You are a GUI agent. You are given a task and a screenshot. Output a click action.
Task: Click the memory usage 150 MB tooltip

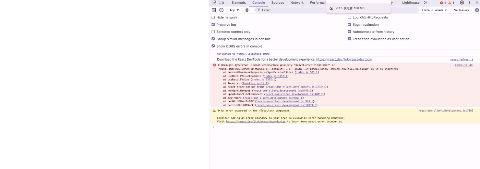358,8
